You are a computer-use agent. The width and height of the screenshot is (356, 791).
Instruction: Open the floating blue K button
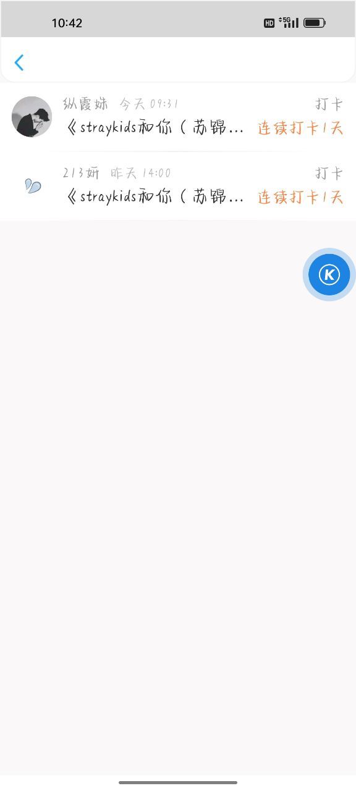[329, 274]
